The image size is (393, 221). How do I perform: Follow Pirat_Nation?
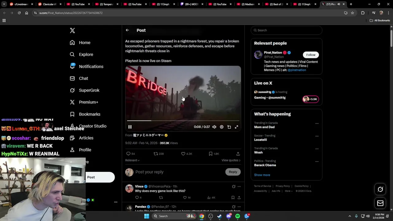tap(311, 55)
